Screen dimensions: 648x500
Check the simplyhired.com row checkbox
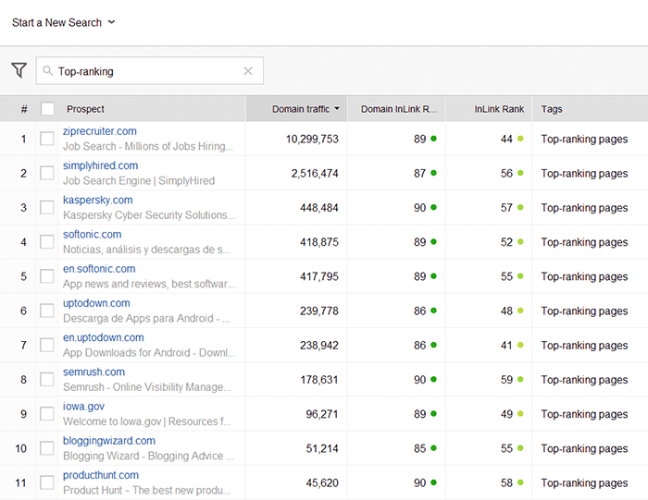point(46,173)
